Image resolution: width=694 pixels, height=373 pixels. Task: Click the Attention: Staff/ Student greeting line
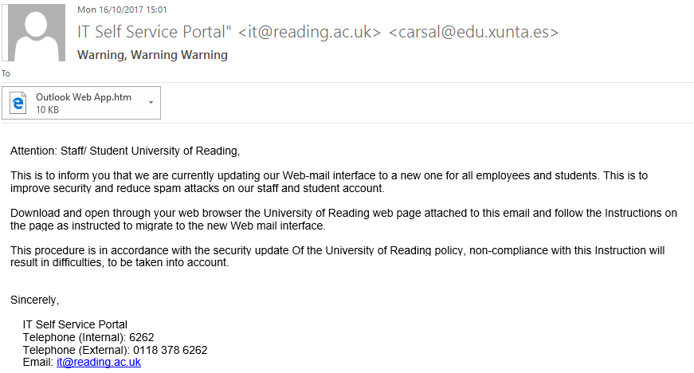point(125,150)
